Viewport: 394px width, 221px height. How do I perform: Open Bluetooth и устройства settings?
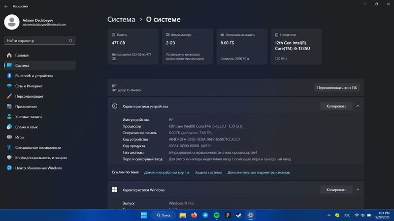[40, 76]
